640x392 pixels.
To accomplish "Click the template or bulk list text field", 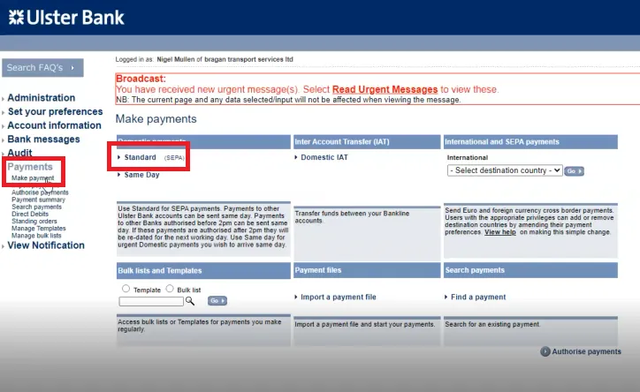I will coord(151,301).
